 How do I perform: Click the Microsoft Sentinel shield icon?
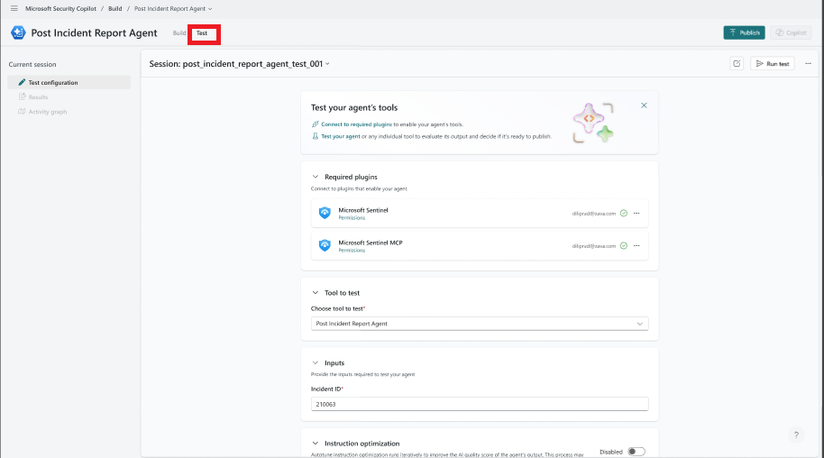tap(325, 213)
